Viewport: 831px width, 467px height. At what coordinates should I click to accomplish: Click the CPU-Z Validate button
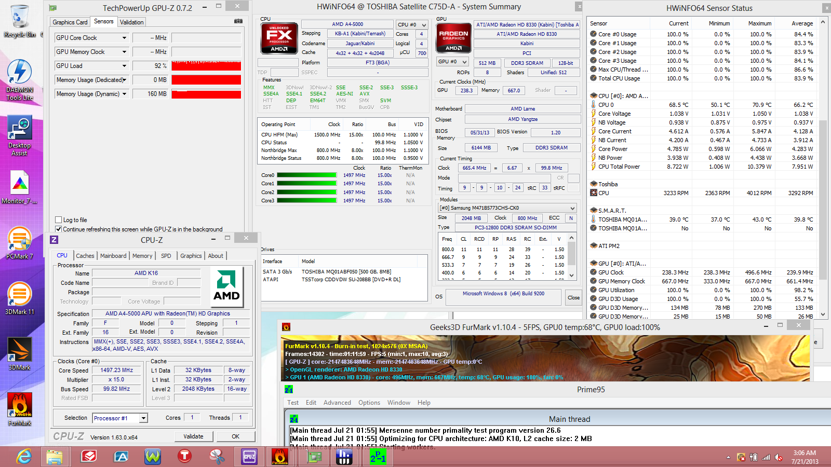193,436
